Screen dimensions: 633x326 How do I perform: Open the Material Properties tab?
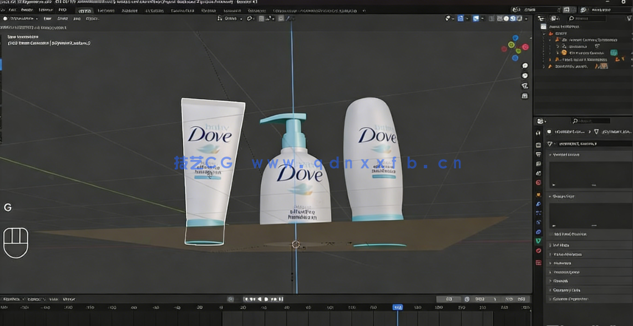(x=538, y=250)
